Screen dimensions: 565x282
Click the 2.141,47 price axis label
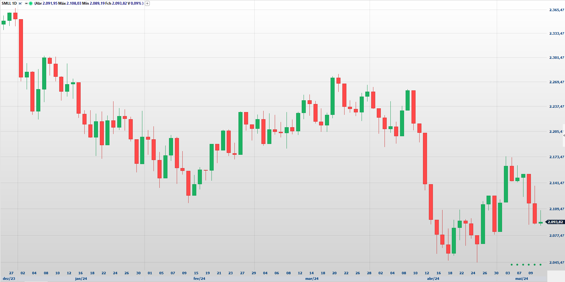[x=557, y=183]
